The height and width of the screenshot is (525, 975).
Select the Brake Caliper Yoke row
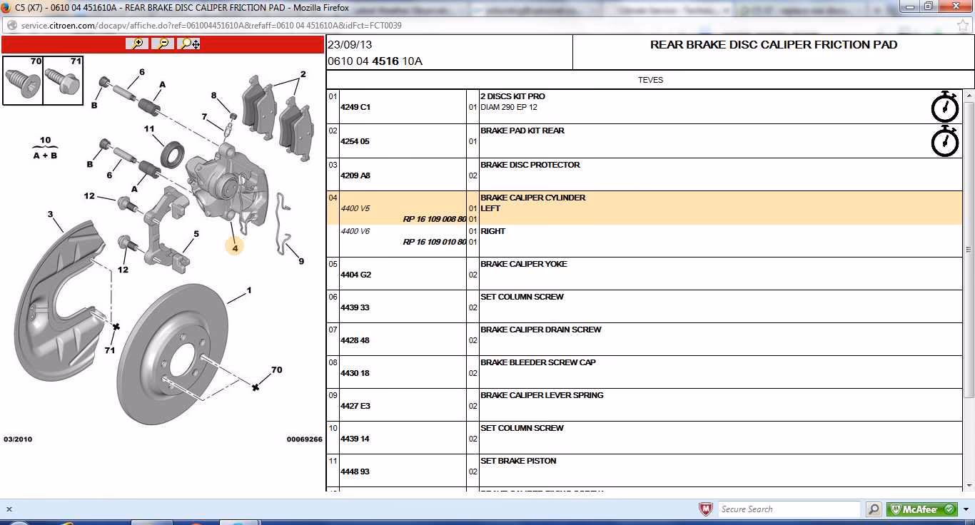click(524, 264)
